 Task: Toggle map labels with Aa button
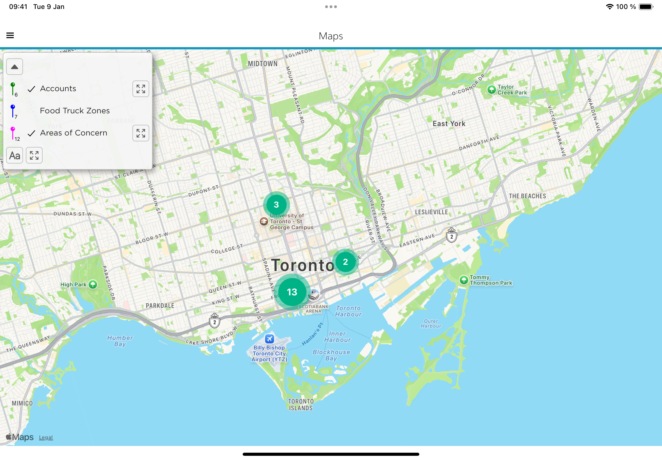coord(15,156)
